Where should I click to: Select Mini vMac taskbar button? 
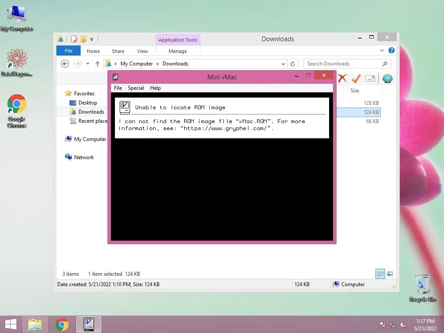[88, 324]
